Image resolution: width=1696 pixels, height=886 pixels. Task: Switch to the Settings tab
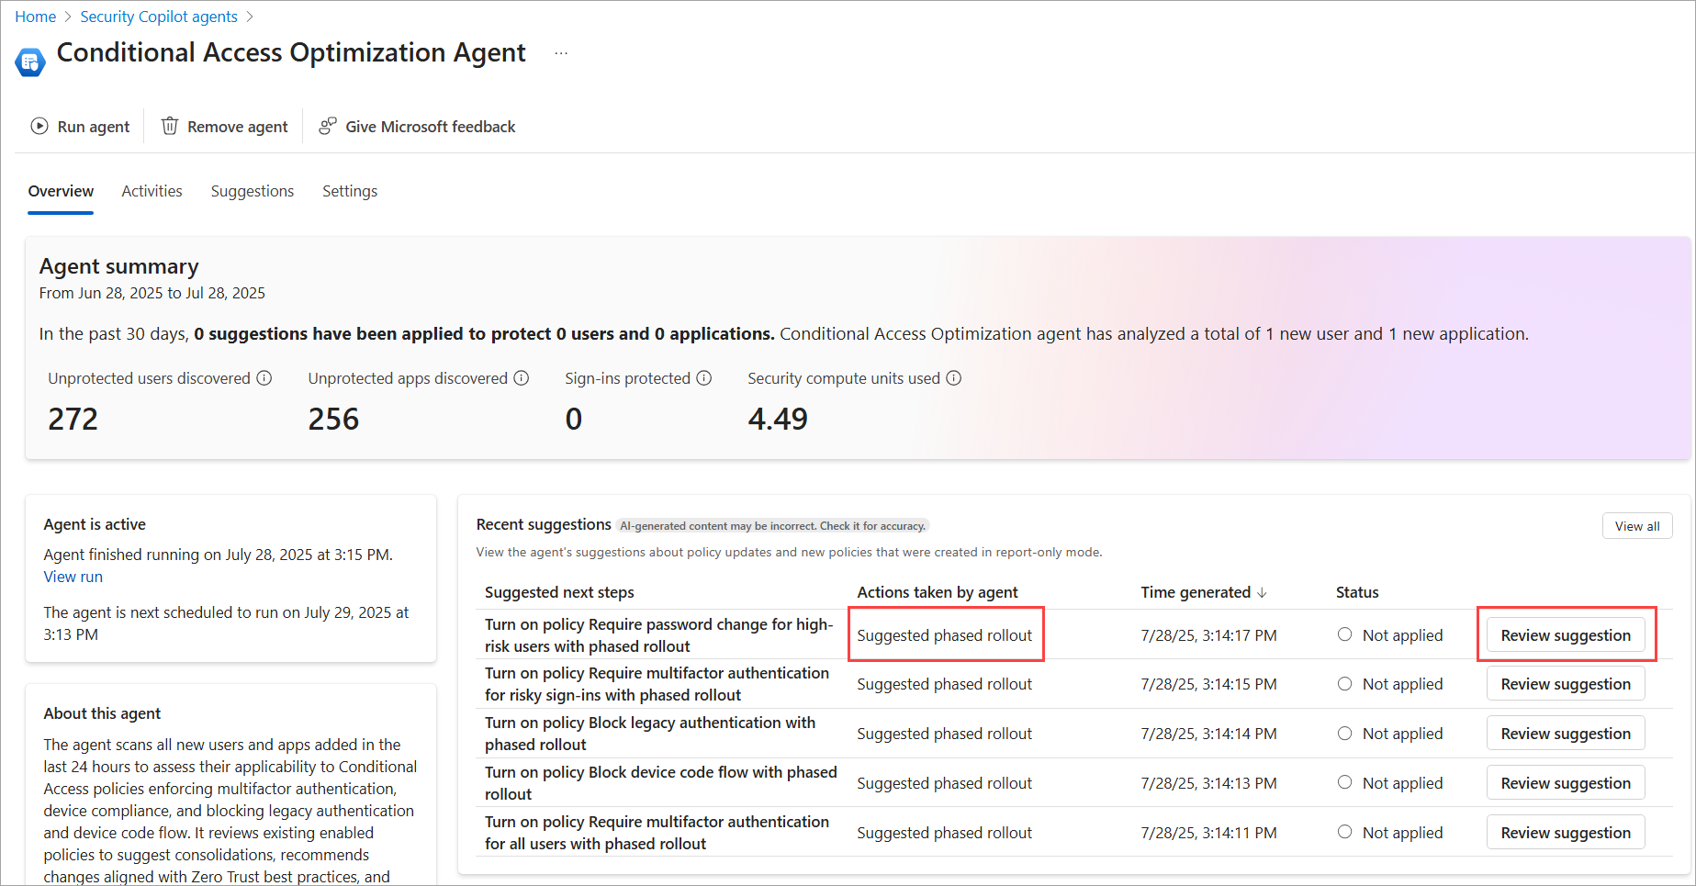coord(350,191)
